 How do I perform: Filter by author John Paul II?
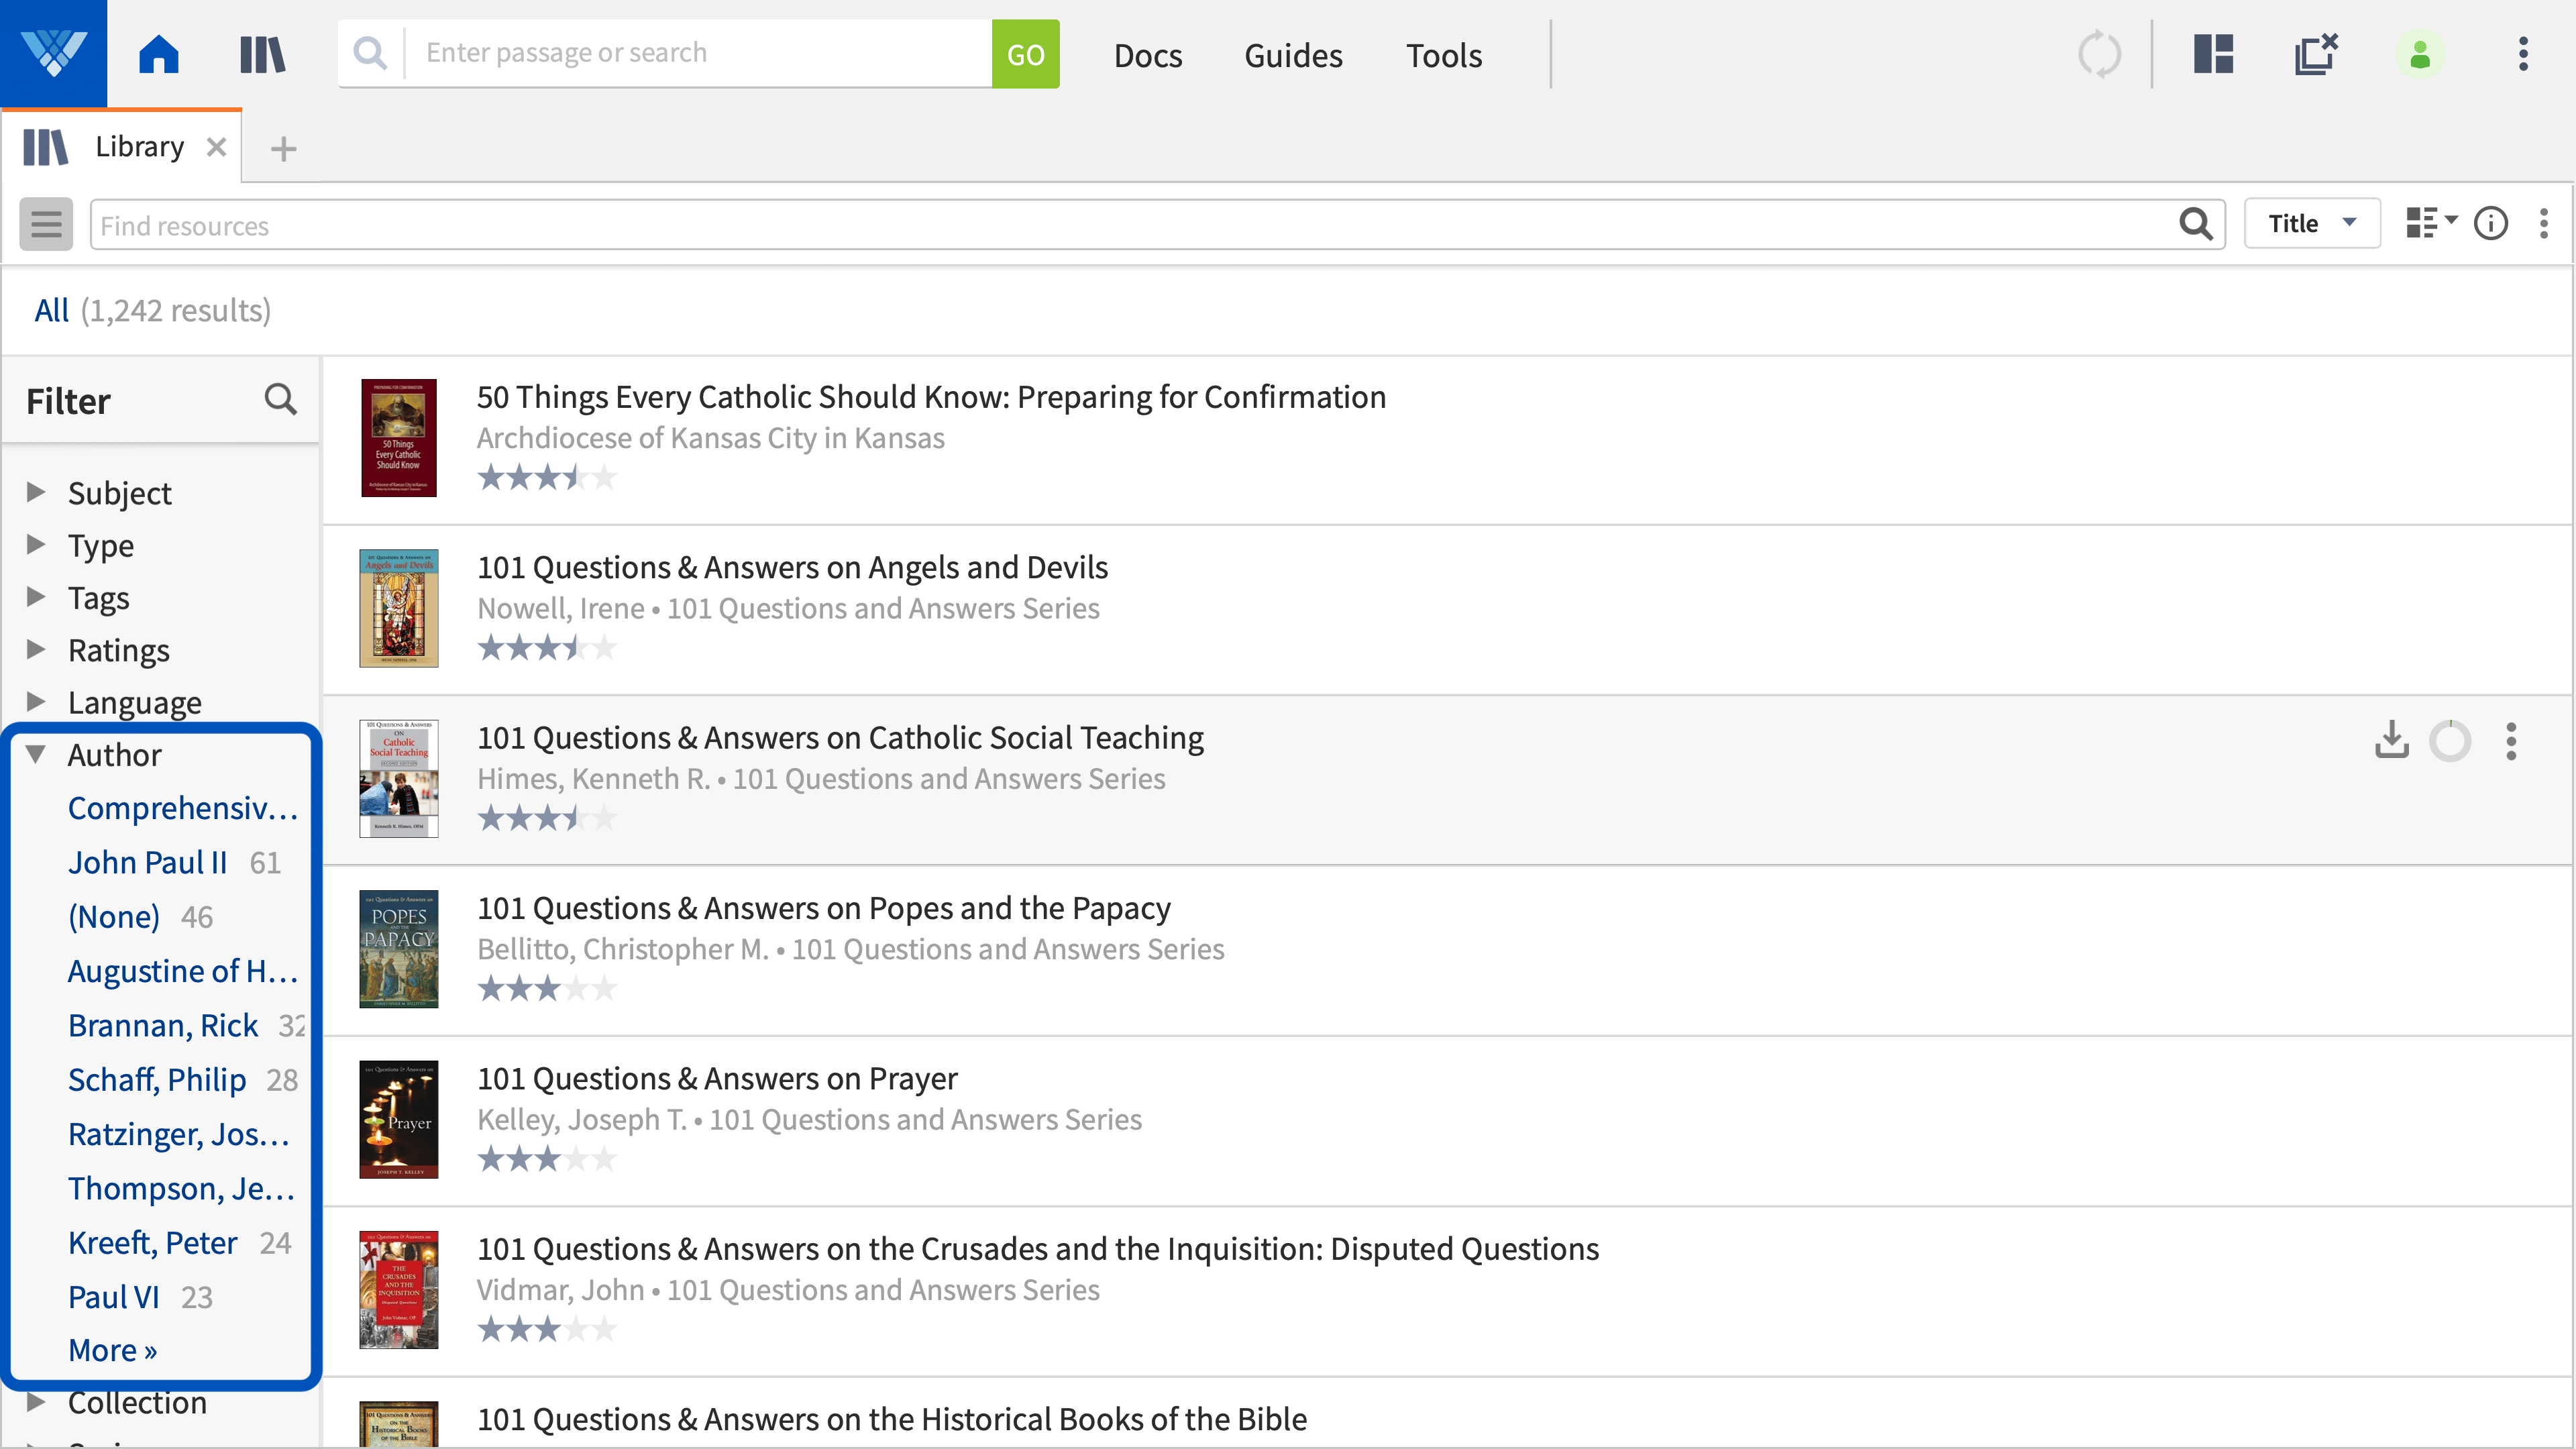[x=147, y=862]
